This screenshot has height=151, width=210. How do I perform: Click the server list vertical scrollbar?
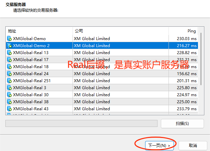201,59
